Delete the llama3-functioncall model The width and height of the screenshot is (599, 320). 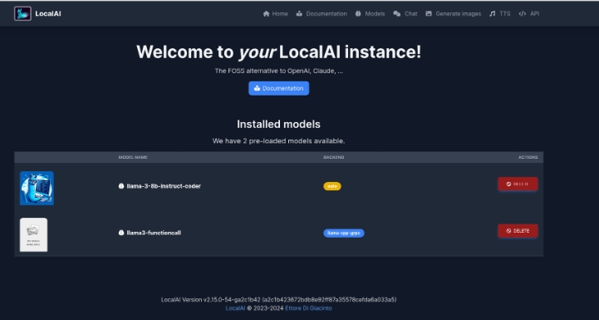tap(518, 231)
